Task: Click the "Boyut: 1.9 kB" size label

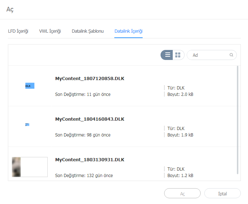Action: (x=180, y=135)
